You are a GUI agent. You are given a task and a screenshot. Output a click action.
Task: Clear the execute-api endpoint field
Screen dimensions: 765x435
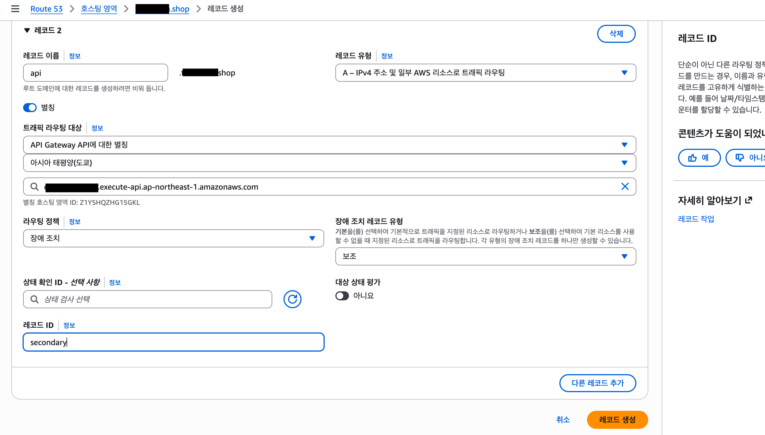tap(625, 187)
